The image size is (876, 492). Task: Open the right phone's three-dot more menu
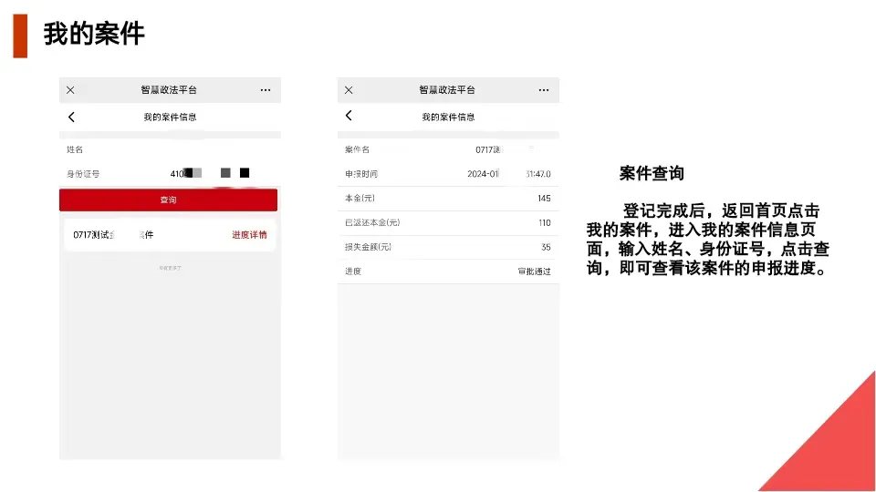(544, 90)
